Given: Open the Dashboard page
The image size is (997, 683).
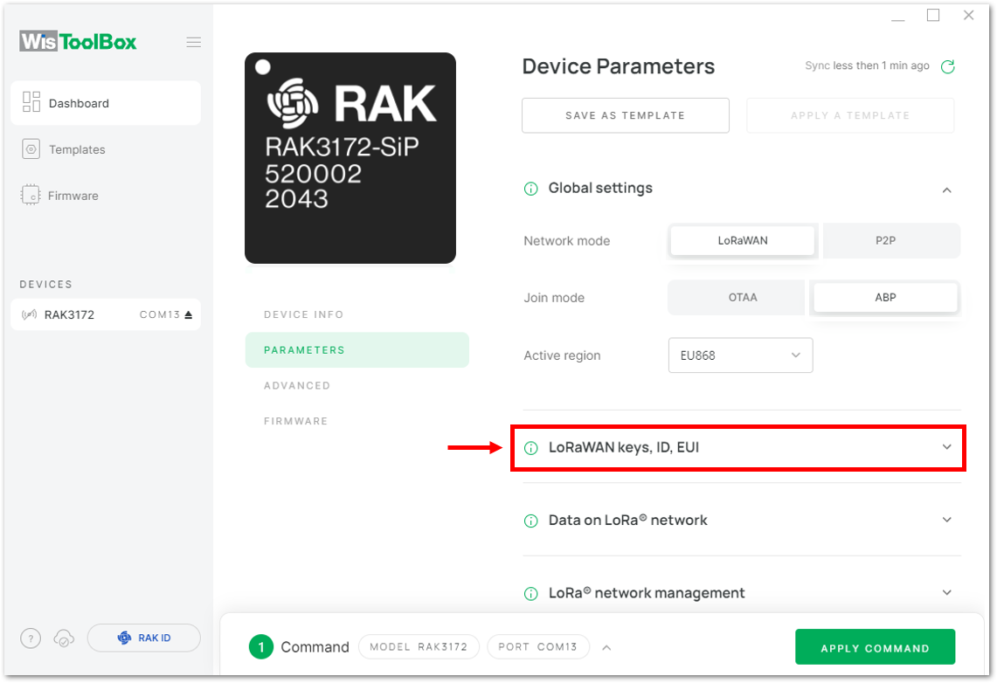Looking at the screenshot, I should [106, 103].
